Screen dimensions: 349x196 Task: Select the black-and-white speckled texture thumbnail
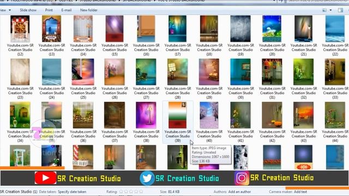[240, 157]
